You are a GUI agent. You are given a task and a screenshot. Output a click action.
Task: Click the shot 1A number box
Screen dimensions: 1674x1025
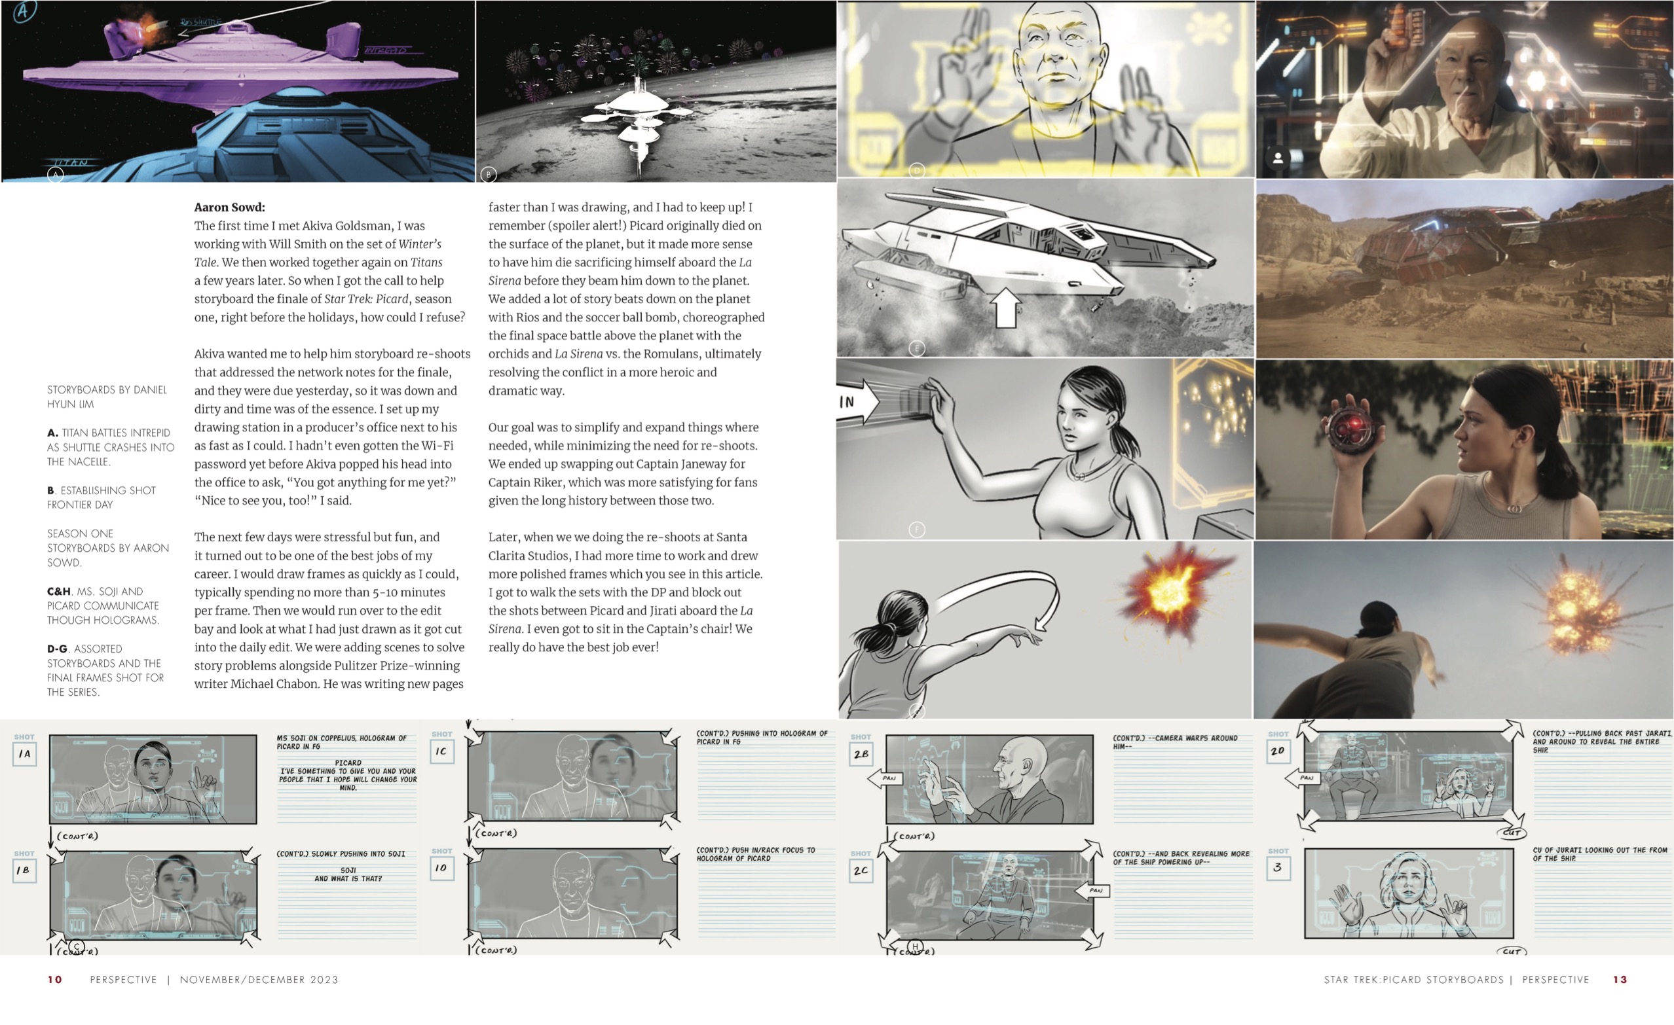(x=24, y=753)
